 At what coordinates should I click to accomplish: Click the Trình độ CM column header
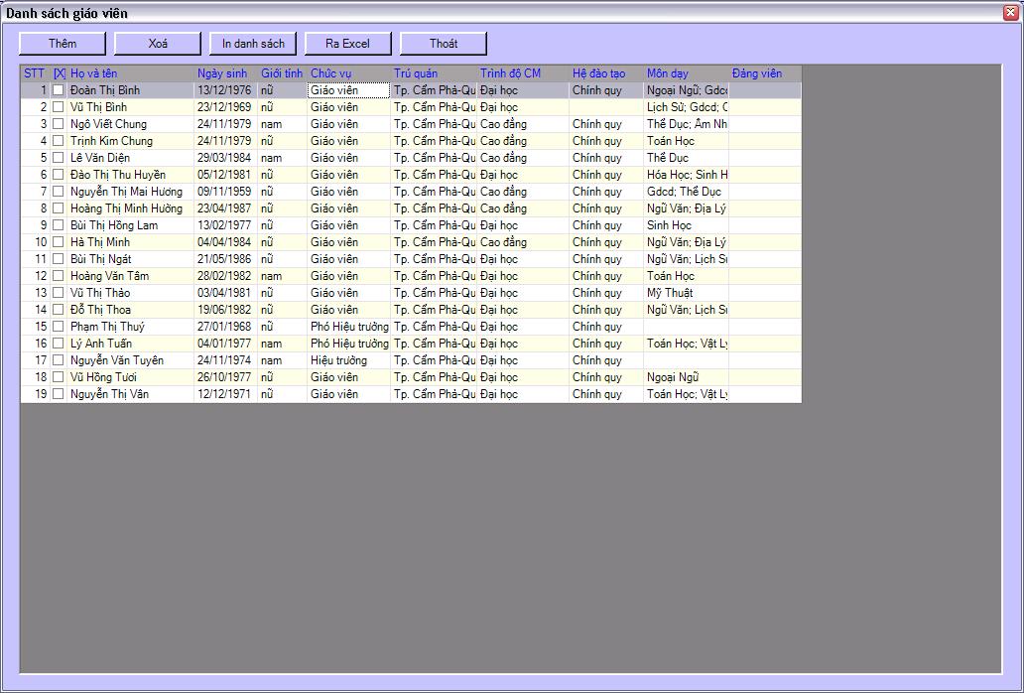(x=523, y=73)
